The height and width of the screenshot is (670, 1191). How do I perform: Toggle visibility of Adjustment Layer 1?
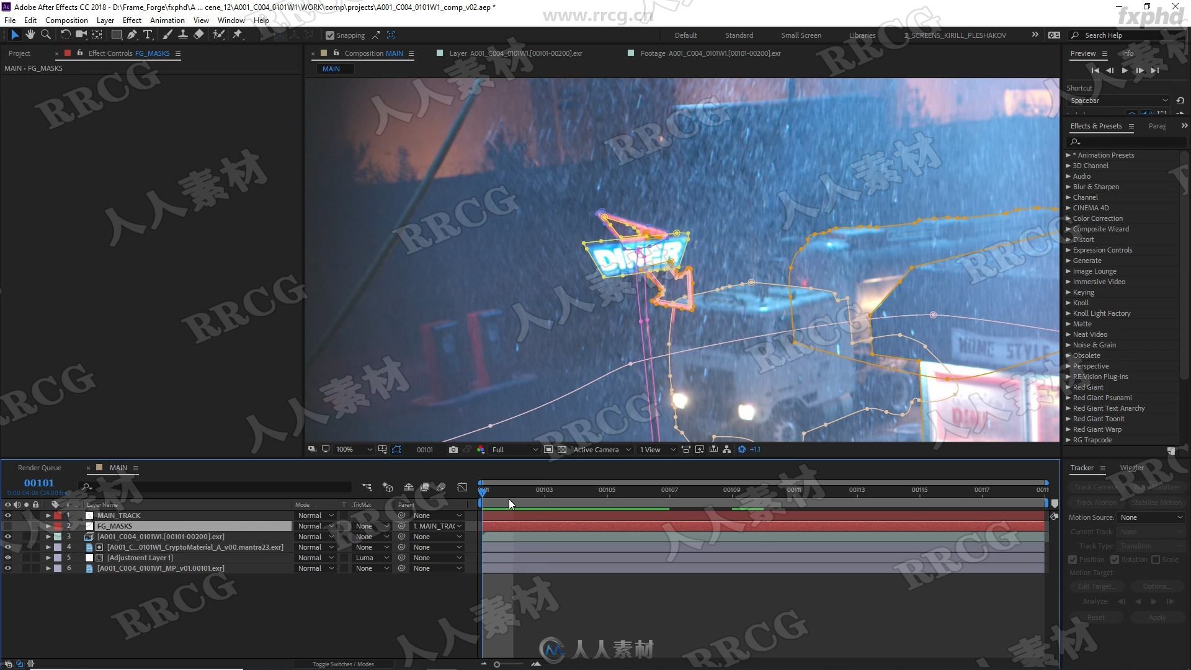point(8,557)
